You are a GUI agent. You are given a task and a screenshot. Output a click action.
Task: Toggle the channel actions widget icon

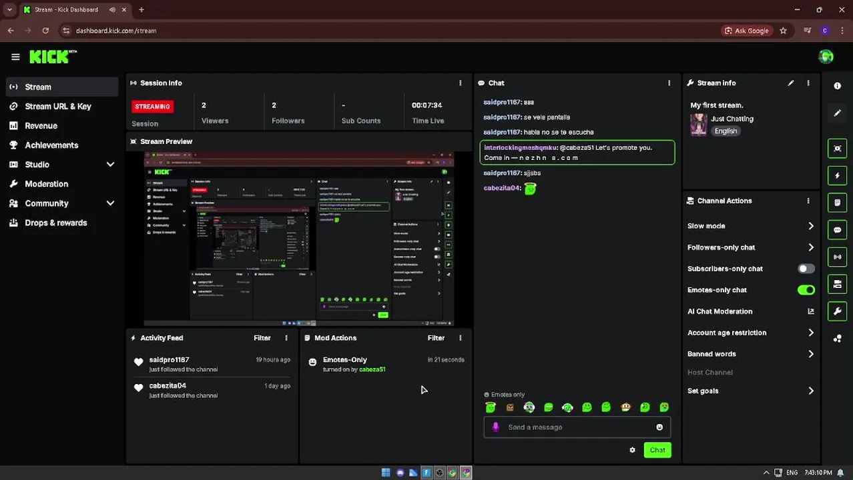click(x=837, y=284)
